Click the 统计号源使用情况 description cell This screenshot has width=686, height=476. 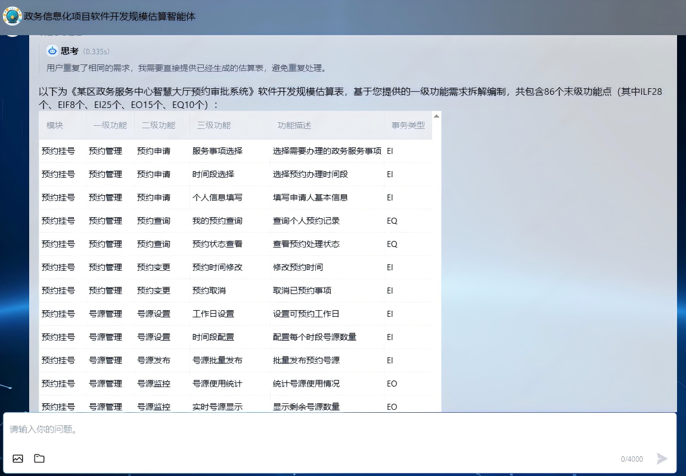(x=306, y=384)
